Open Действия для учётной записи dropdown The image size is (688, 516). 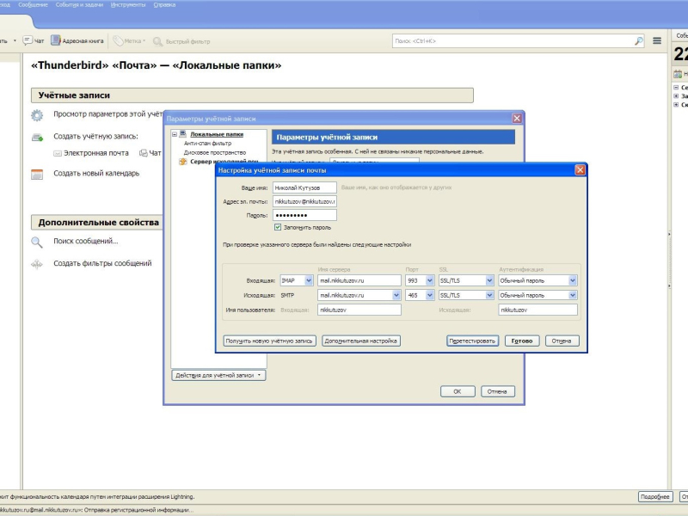(218, 375)
